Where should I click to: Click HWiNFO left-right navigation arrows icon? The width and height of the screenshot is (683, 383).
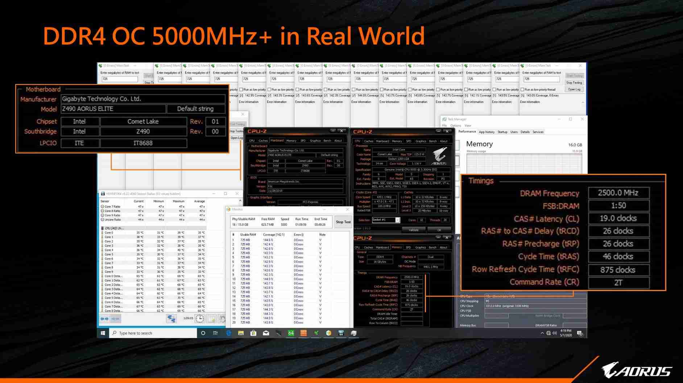[x=104, y=319]
